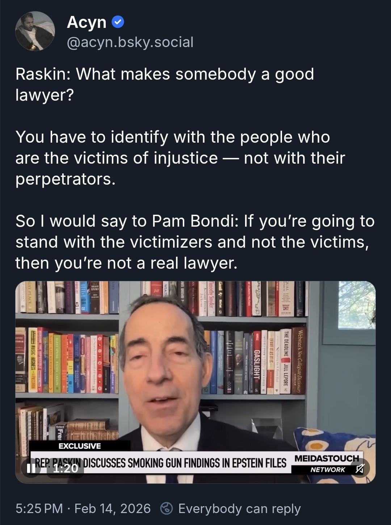391x525 pixels.
Task: Click the paragraph mentioning Pam Bondi
Action: 195,242
